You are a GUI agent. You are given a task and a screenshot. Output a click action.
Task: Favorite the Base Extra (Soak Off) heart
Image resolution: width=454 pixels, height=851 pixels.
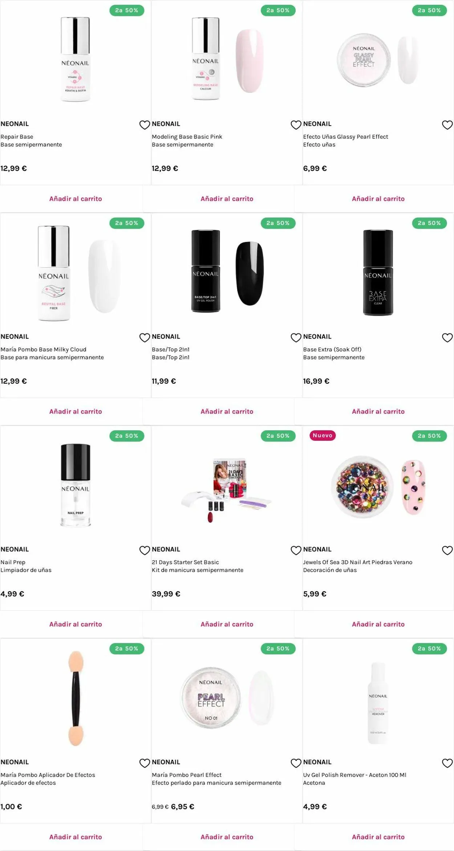tap(447, 338)
